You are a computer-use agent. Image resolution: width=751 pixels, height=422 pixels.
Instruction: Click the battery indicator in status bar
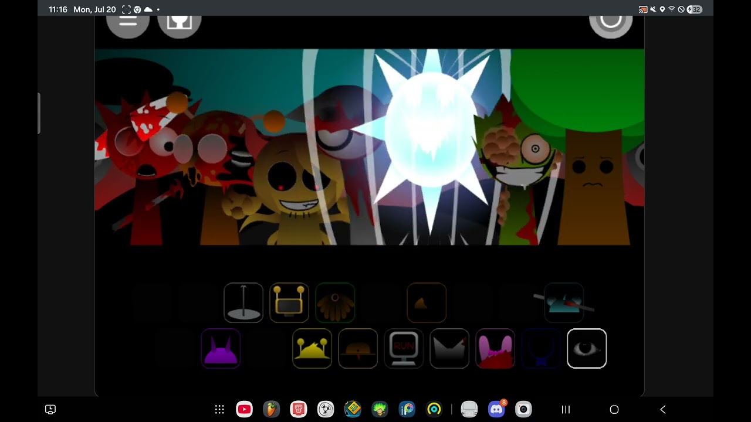(695, 9)
